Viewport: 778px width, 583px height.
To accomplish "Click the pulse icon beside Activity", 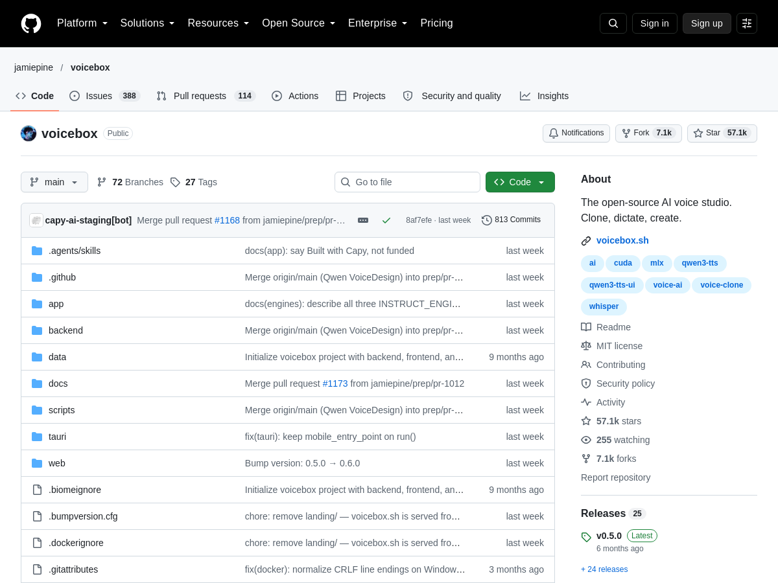I will pos(586,402).
